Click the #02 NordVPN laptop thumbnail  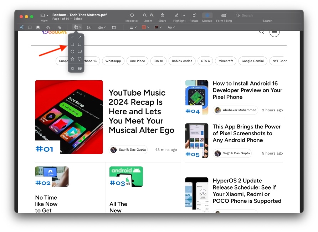(52, 177)
